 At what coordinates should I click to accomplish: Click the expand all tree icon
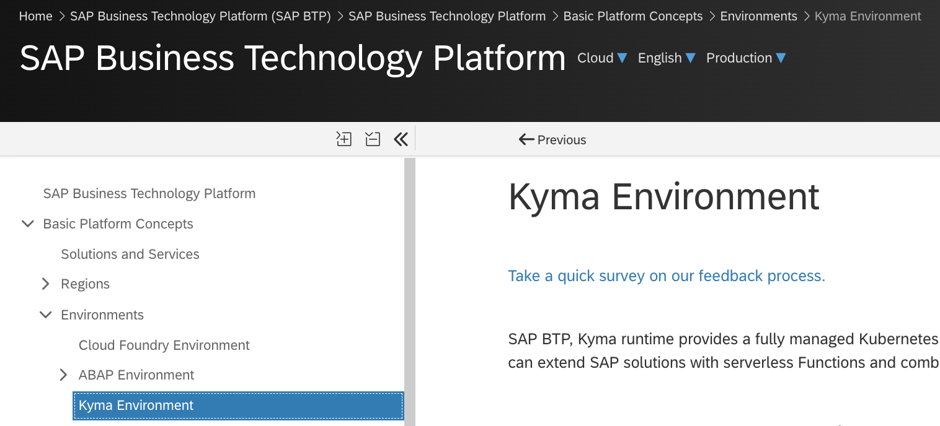(x=344, y=139)
